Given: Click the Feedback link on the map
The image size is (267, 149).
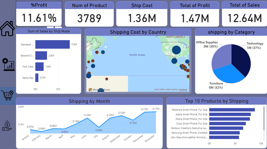Looking at the screenshot, I should pyautogui.click(x=183, y=89).
